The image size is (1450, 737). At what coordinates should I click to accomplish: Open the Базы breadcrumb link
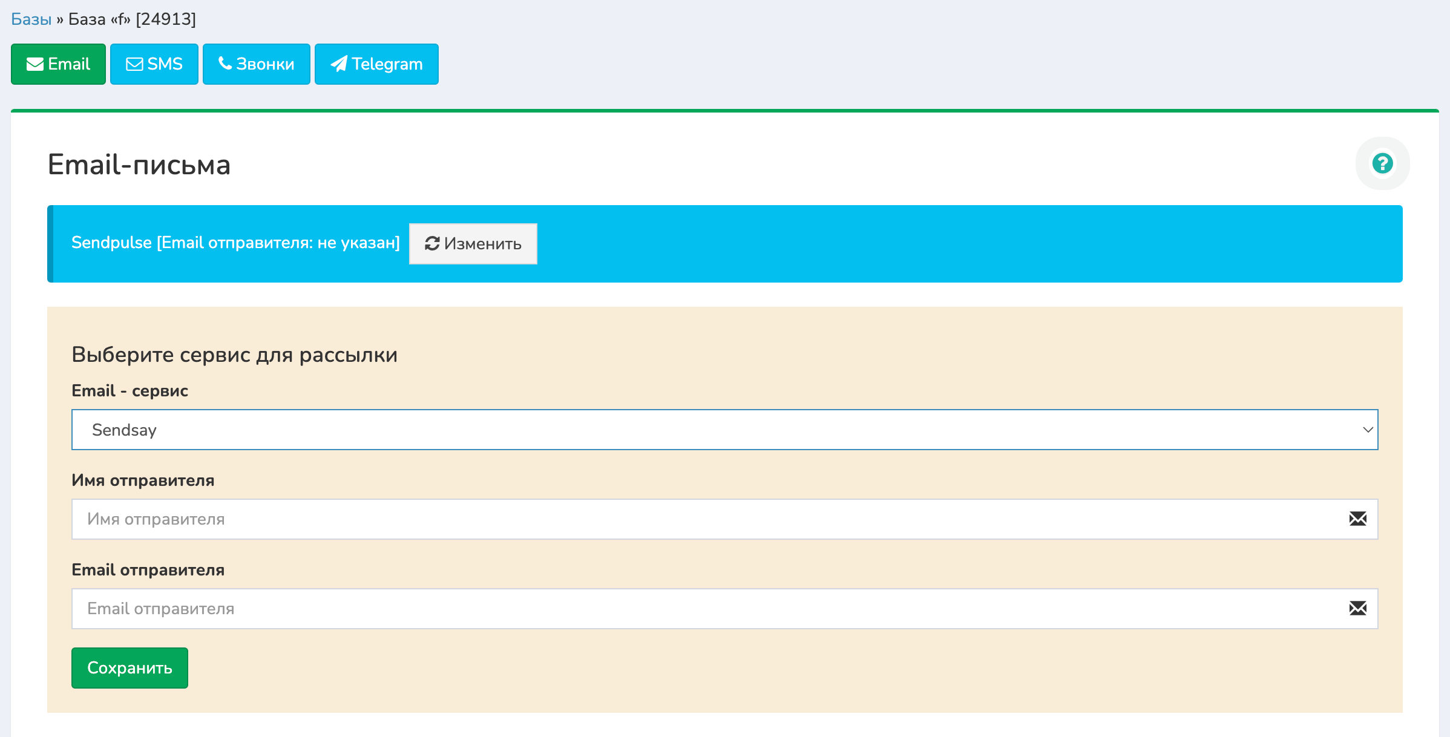(x=31, y=19)
